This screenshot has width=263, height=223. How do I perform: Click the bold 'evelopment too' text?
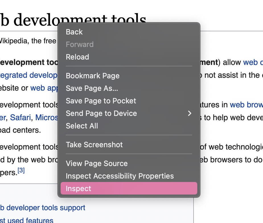tap(29, 62)
